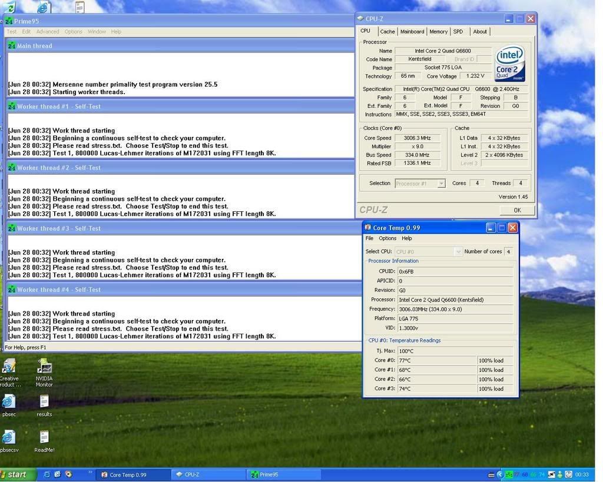Select the results text file icon
This screenshot has height=482, width=603.
(x=44, y=402)
